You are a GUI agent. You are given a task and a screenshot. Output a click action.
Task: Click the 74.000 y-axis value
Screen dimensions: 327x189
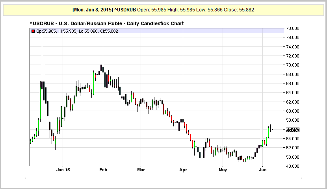pos(293,47)
